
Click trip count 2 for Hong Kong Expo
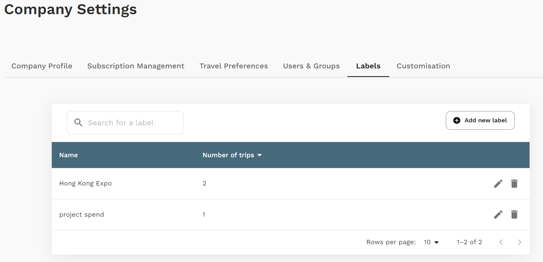(x=204, y=183)
